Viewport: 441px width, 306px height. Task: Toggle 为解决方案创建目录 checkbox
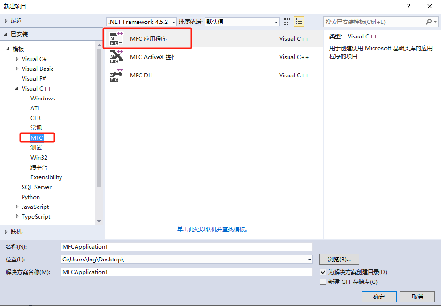[x=323, y=272]
